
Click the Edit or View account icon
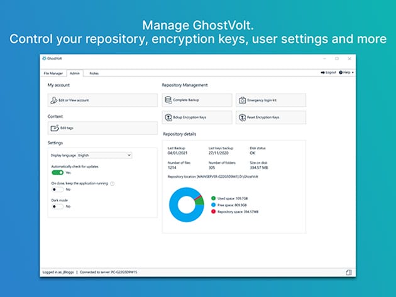tap(54, 100)
